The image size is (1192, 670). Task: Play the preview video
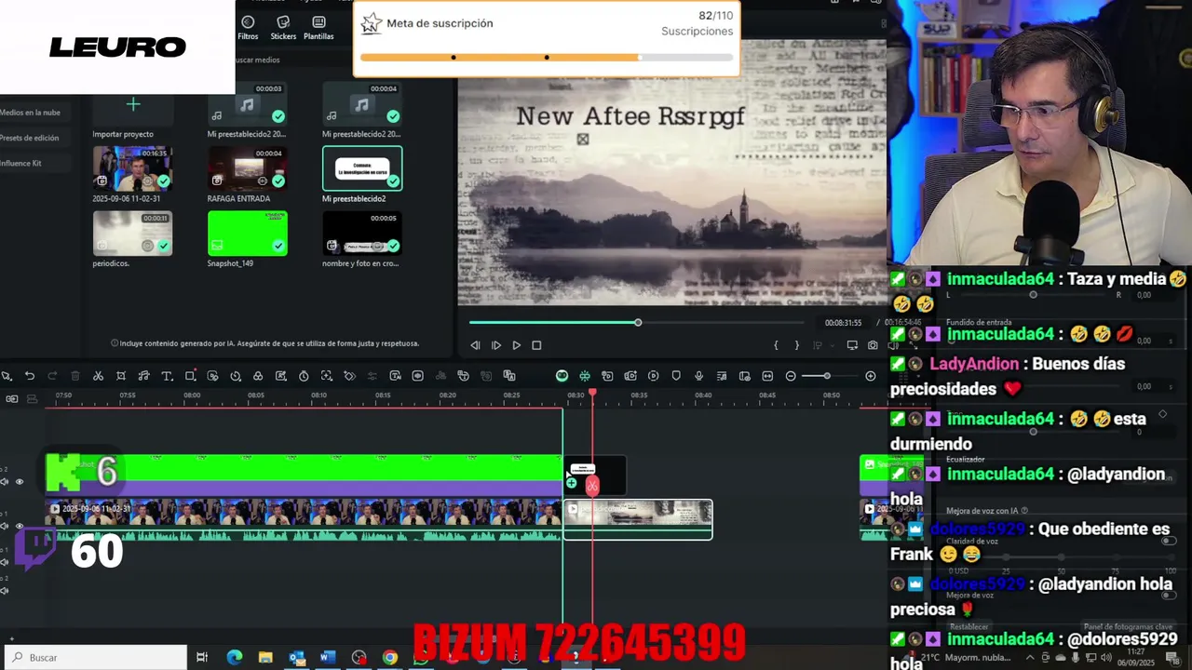[516, 345]
